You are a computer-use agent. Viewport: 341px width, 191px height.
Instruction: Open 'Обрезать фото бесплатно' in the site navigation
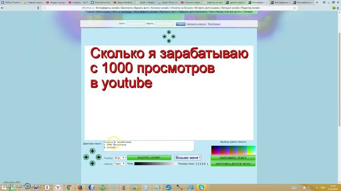[x=193, y=12]
